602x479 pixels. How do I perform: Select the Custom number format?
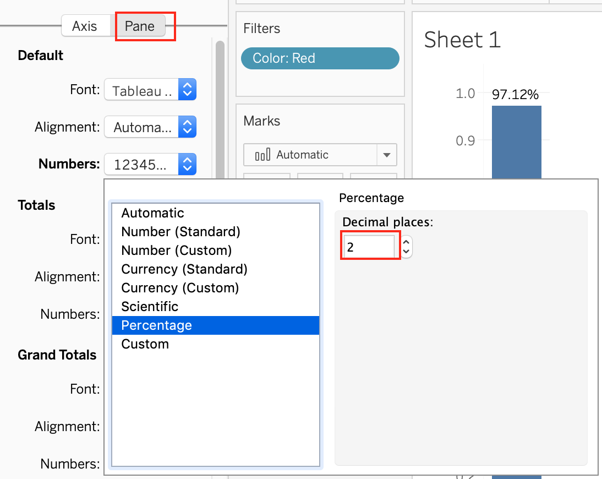click(145, 344)
